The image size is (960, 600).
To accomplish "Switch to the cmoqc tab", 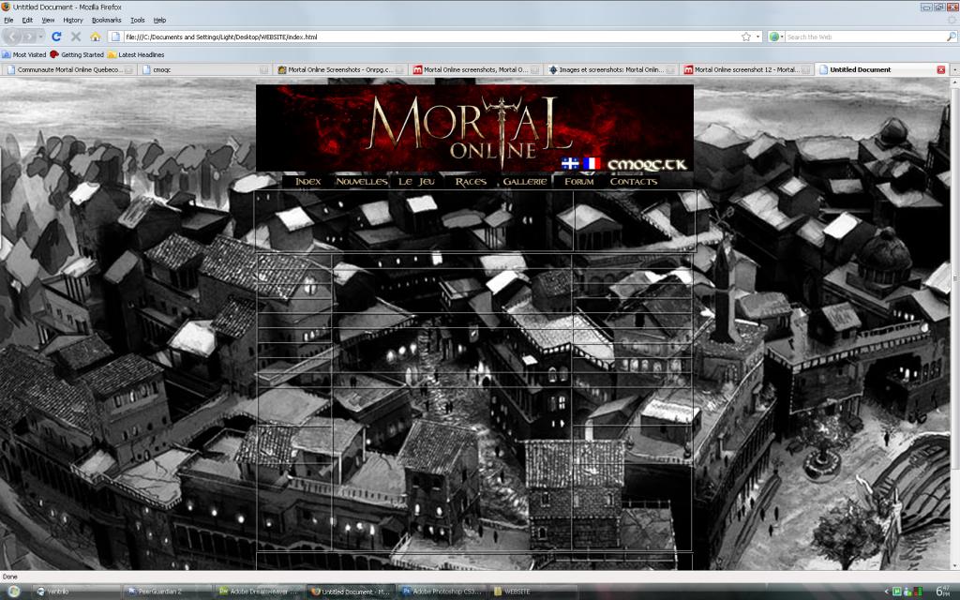I will pyautogui.click(x=204, y=69).
